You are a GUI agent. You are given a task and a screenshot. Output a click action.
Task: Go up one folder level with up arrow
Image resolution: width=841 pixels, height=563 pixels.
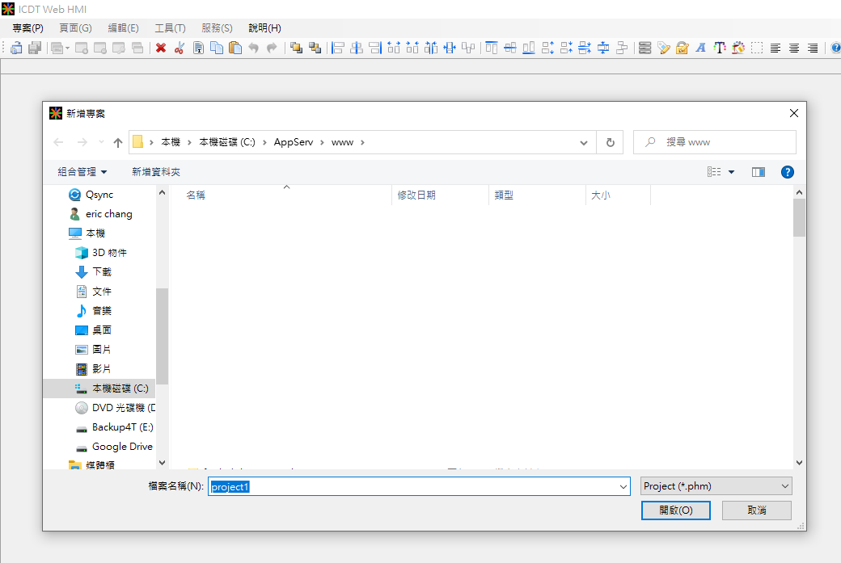[118, 142]
